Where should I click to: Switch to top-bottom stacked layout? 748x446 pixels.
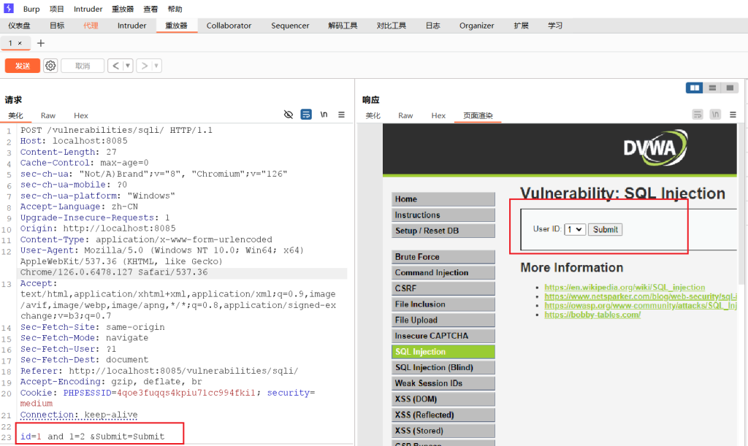pos(712,88)
